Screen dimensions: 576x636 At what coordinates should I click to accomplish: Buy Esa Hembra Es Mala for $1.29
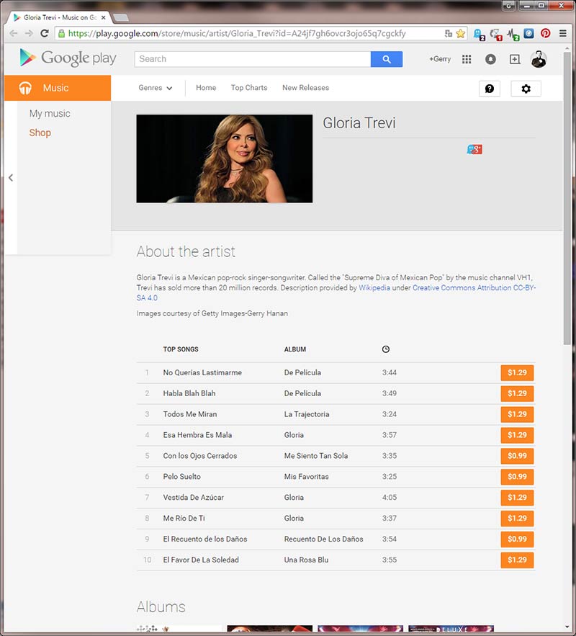click(x=517, y=435)
